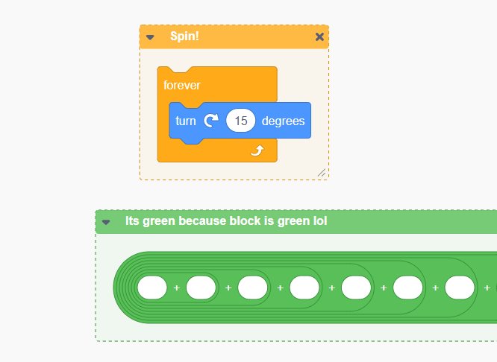Select the orange forever block label

pos(182,85)
